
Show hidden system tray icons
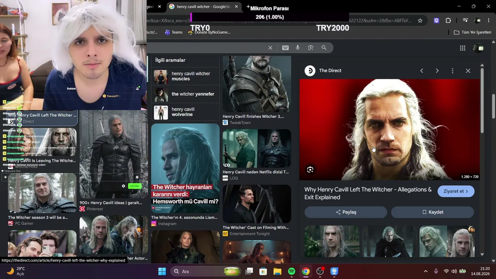[x=425, y=271]
